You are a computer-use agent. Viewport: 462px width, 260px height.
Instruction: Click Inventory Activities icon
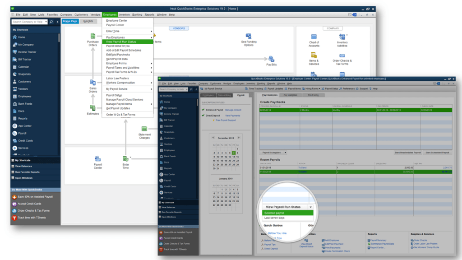(x=342, y=37)
